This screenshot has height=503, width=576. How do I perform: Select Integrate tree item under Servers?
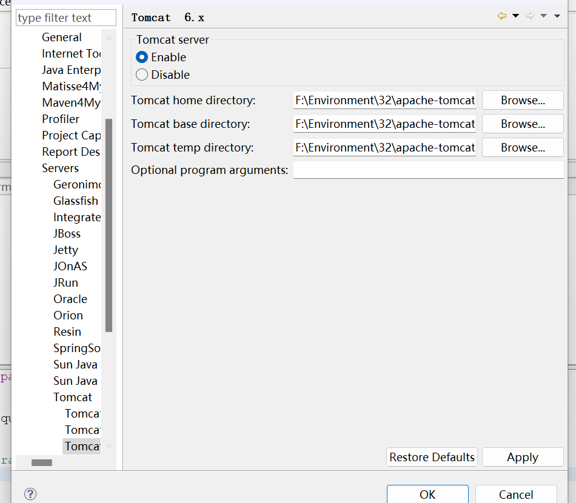(x=77, y=218)
